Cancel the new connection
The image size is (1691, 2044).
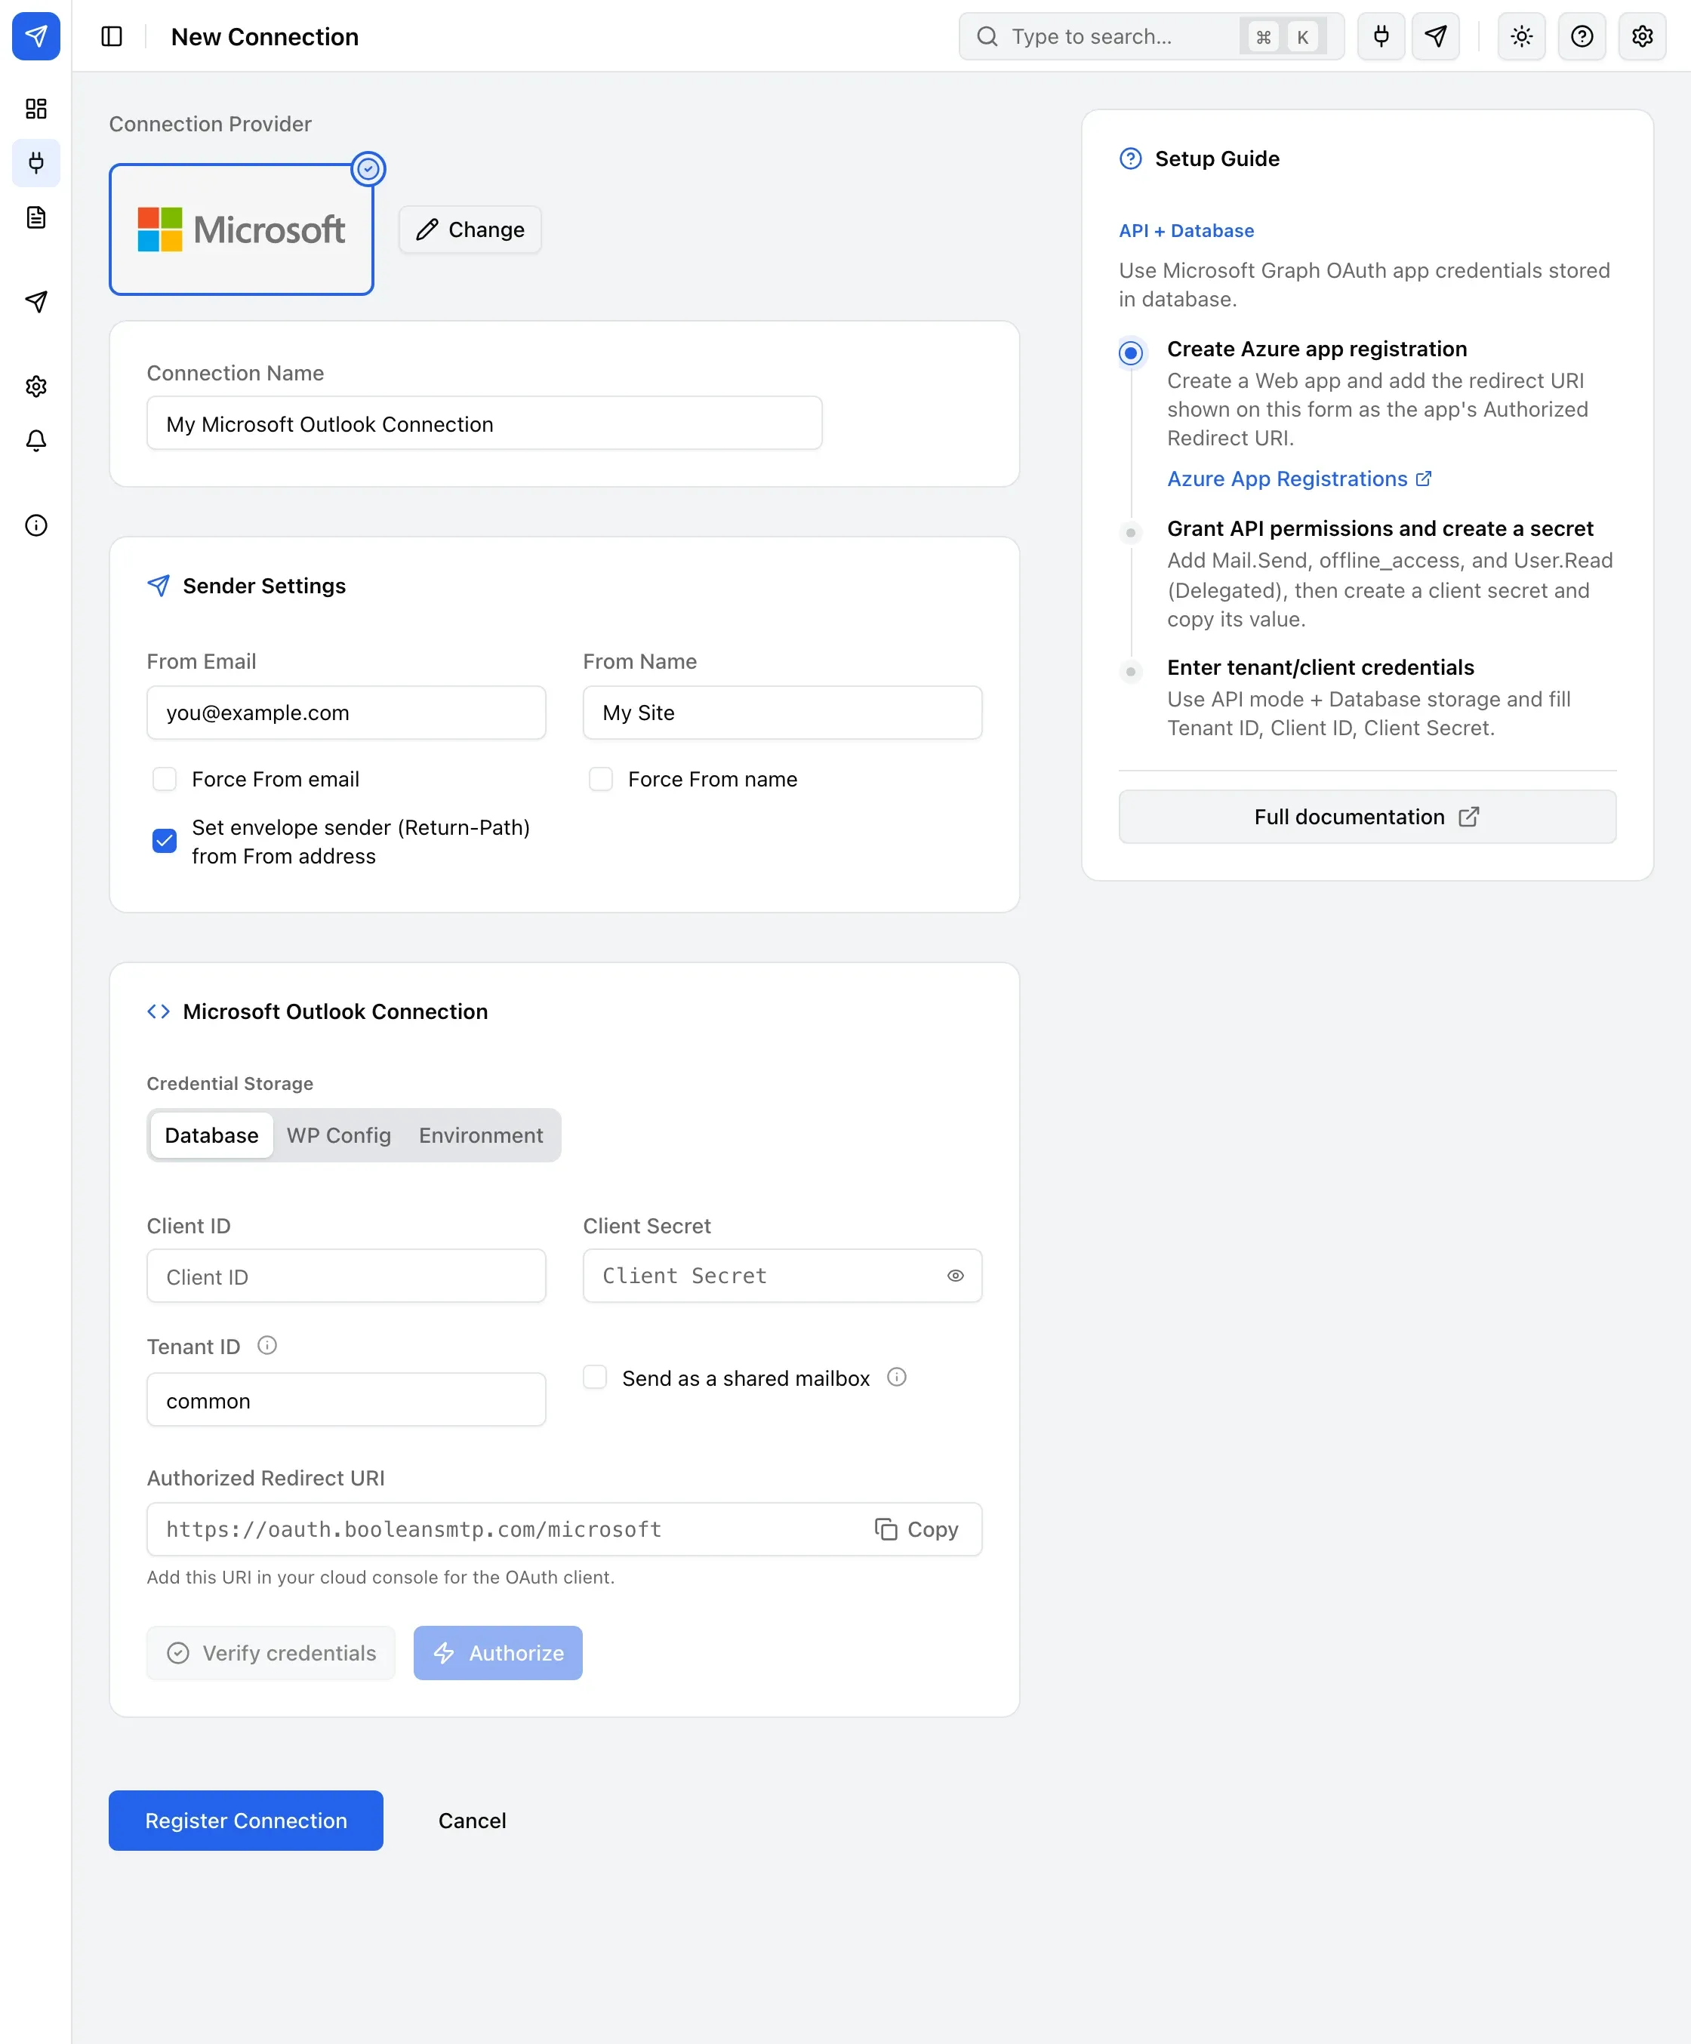coord(472,1820)
